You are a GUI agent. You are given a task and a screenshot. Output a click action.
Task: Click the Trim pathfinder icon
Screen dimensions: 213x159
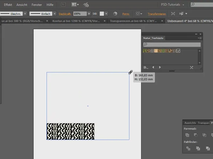coord(198,148)
